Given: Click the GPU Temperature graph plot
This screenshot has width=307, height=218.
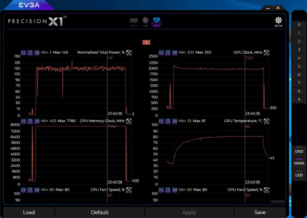Looking at the screenshot, I should point(214,155).
